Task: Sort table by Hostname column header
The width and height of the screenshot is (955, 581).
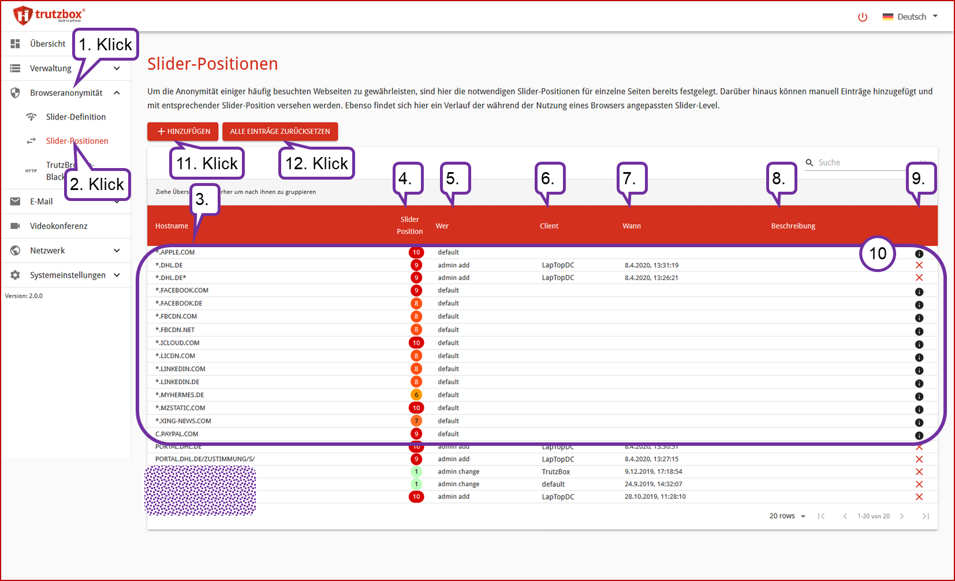Action: coord(171,226)
